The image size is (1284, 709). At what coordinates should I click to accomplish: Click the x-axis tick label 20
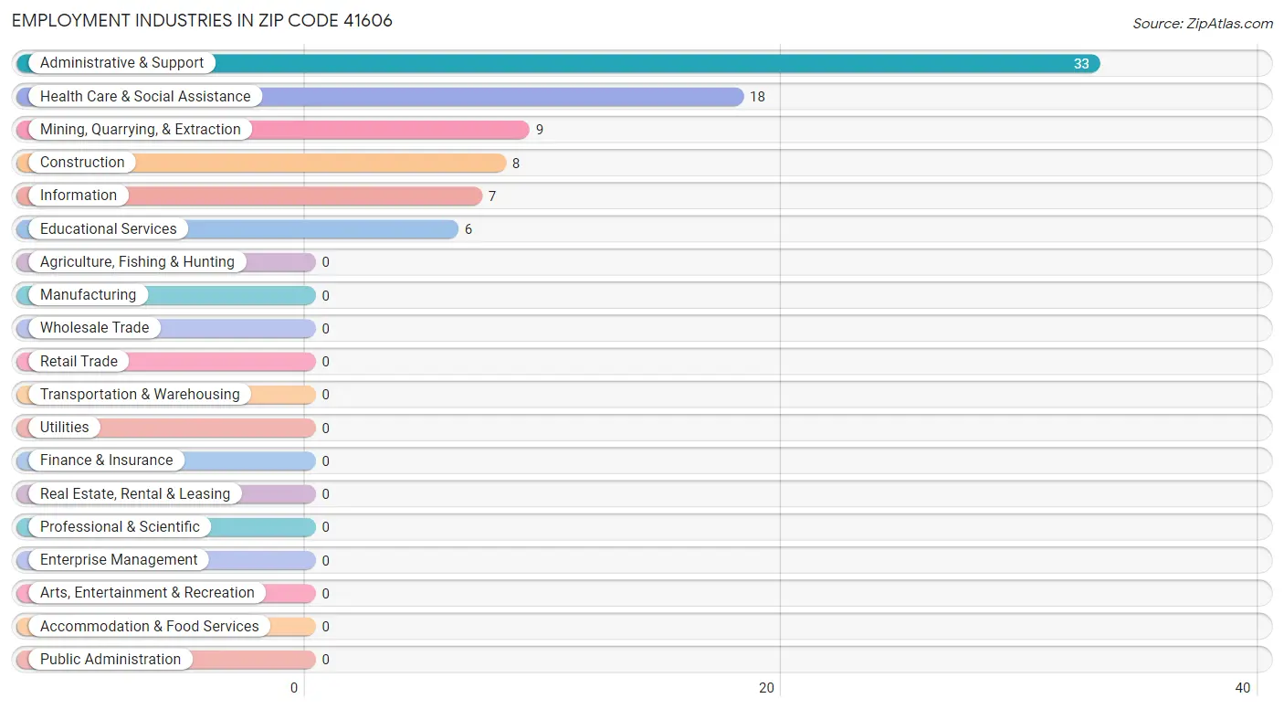(767, 688)
